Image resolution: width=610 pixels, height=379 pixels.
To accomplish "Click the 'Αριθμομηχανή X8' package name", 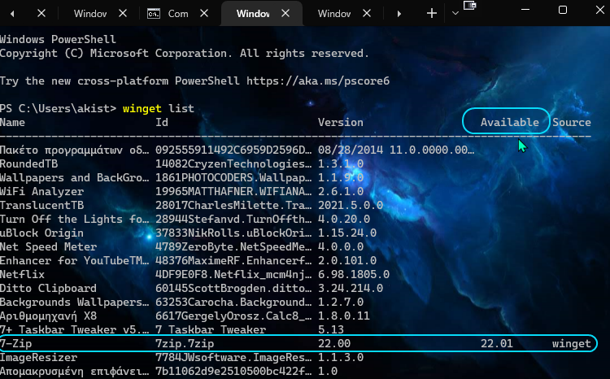I will pyautogui.click(x=48, y=316).
